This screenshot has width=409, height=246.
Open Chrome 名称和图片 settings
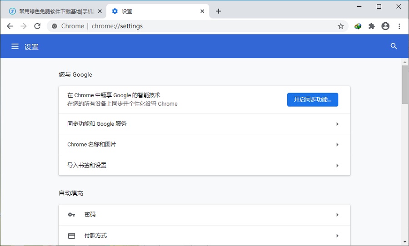[x=204, y=145]
